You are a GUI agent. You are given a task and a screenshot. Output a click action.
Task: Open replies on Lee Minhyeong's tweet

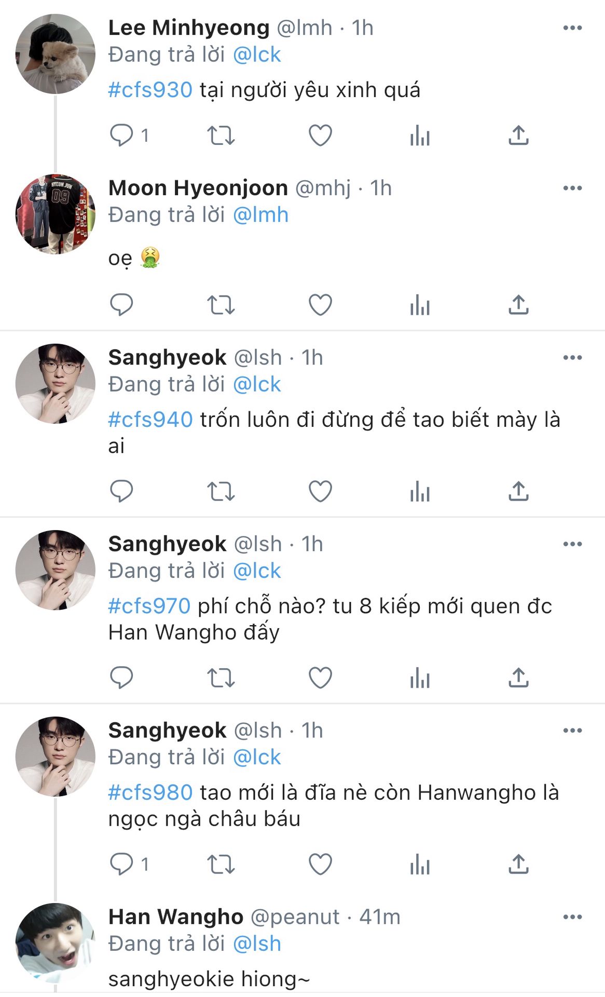pos(122,136)
